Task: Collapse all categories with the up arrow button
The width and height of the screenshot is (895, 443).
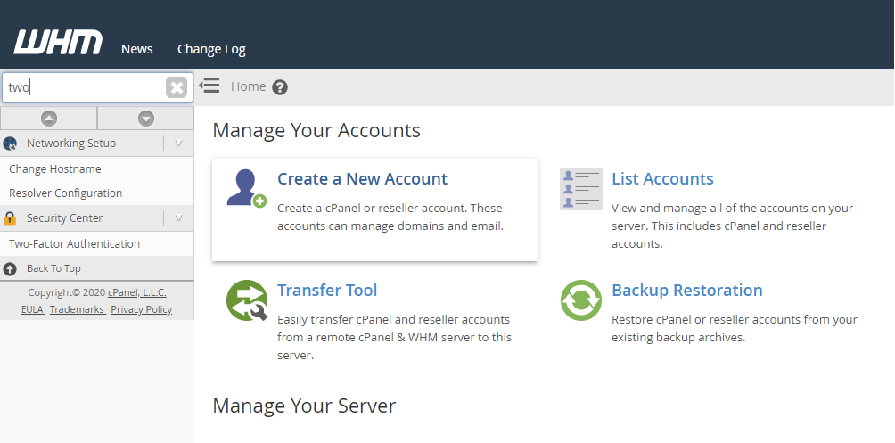Action: tap(49, 119)
